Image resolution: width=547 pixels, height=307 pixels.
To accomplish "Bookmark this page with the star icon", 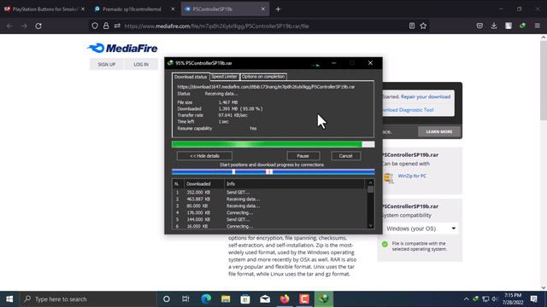I will click(423, 26).
